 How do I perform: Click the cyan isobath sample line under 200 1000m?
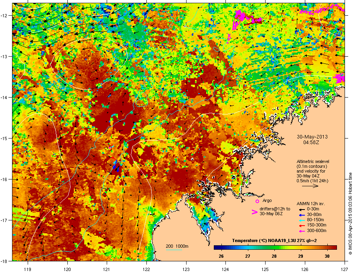tap(174, 250)
